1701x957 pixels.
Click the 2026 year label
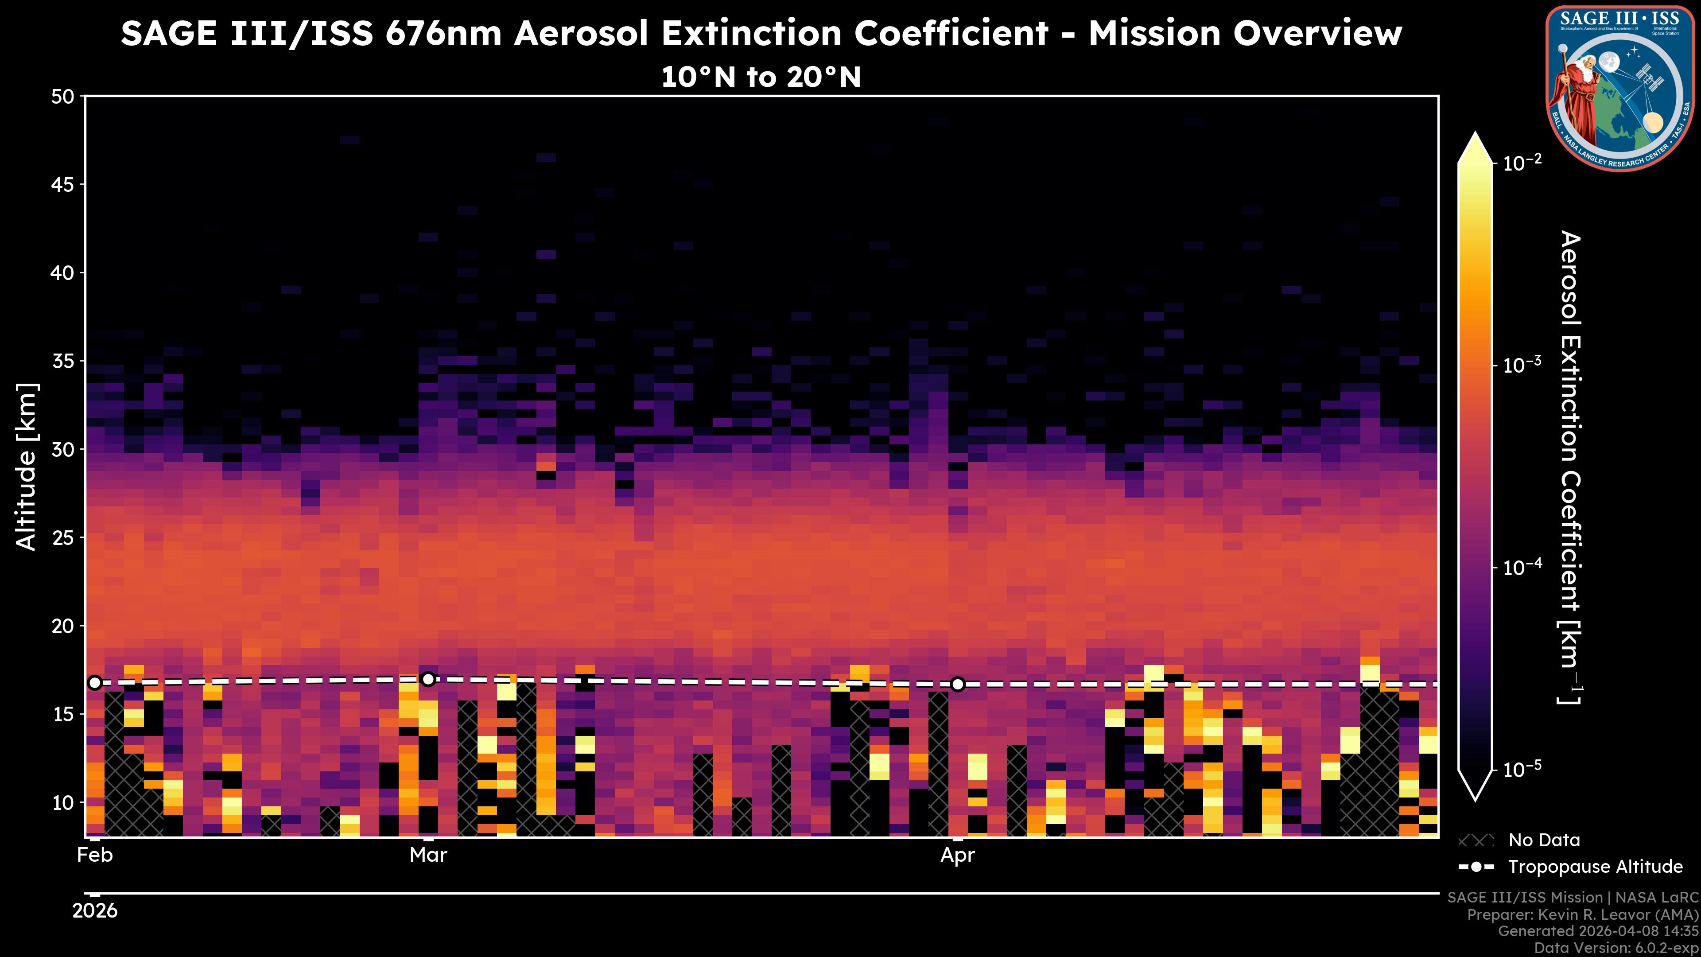pos(95,911)
